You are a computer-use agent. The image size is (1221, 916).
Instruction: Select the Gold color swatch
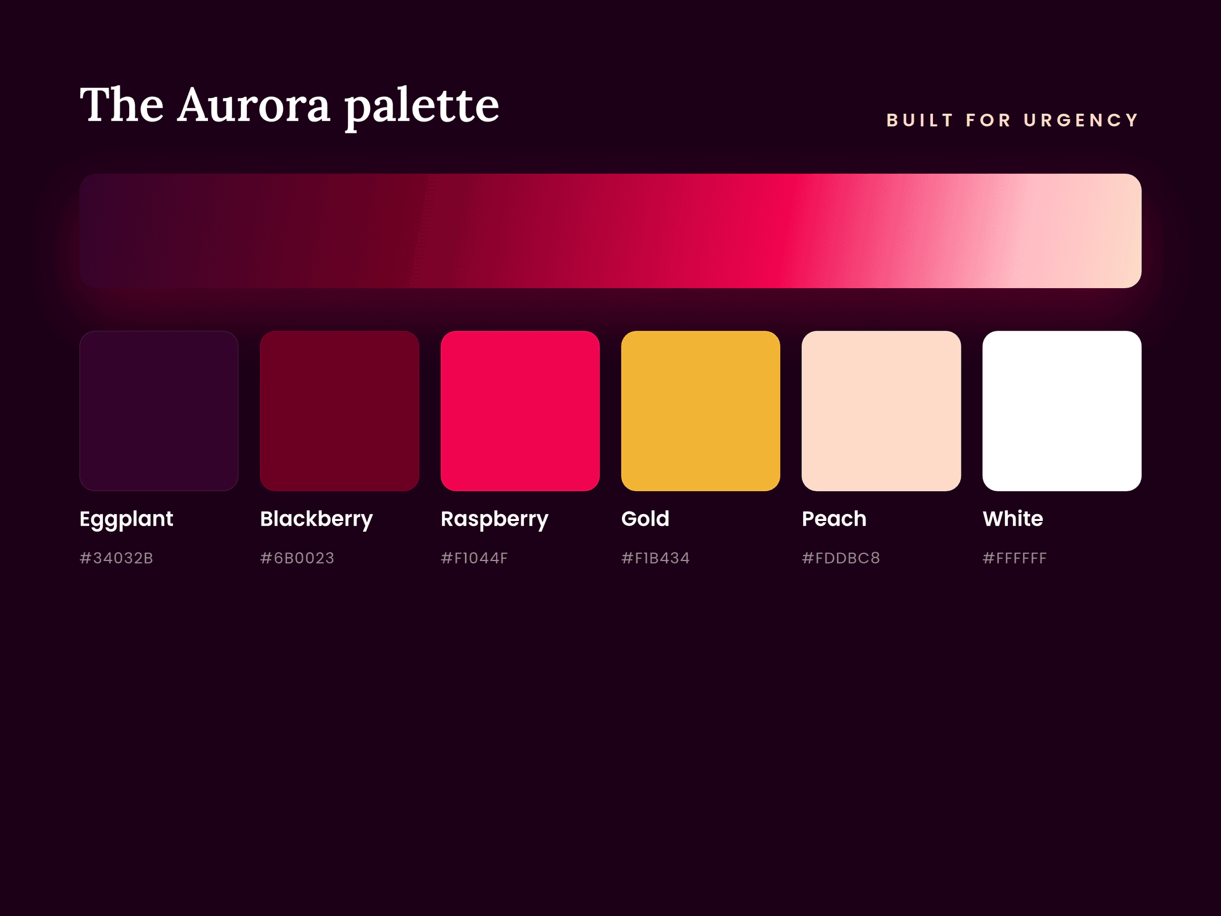tap(701, 410)
